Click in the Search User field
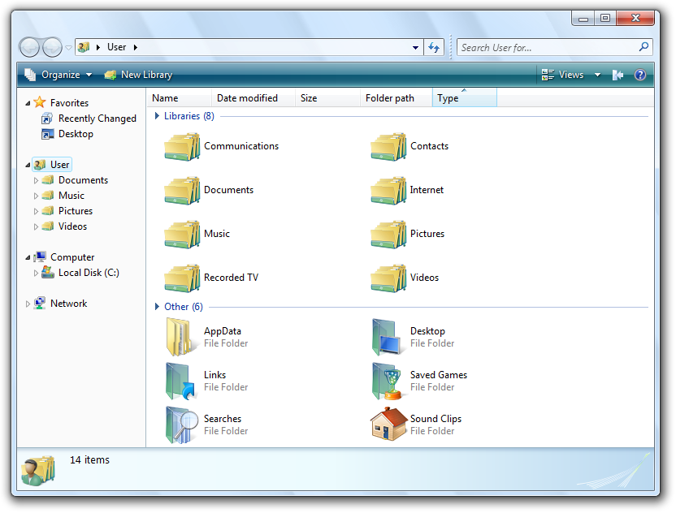Viewport: 676px width, 513px height. pyautogui.click(x=548, y=48)
